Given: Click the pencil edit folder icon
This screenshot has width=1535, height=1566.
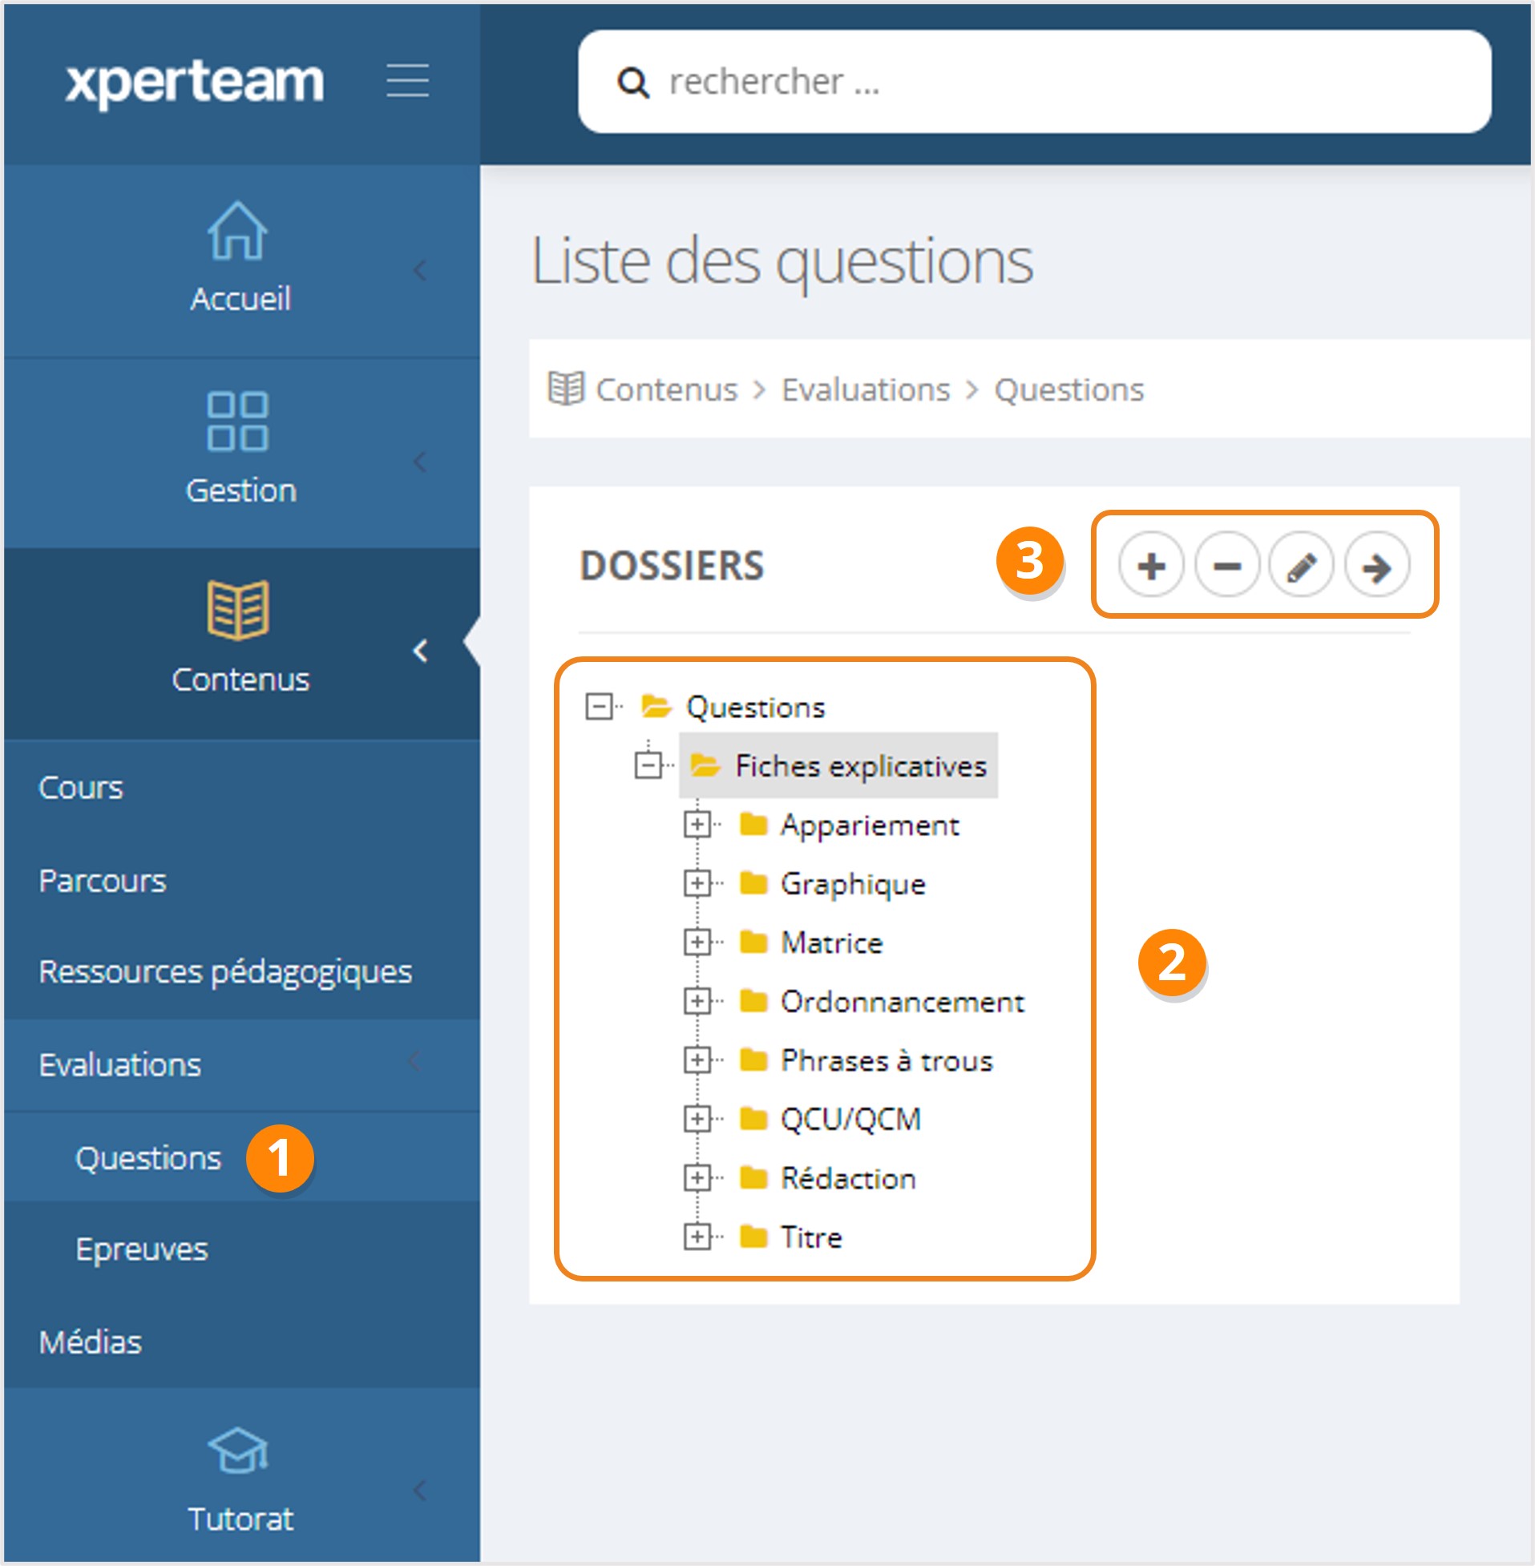Looking at the screenshot, I should [1300, 566].
